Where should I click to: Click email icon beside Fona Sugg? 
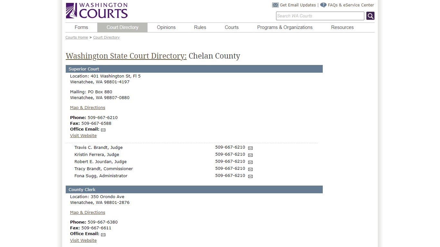click(250, 176)
